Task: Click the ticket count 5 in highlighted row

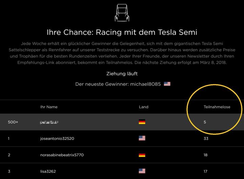Action: [205, 122]
